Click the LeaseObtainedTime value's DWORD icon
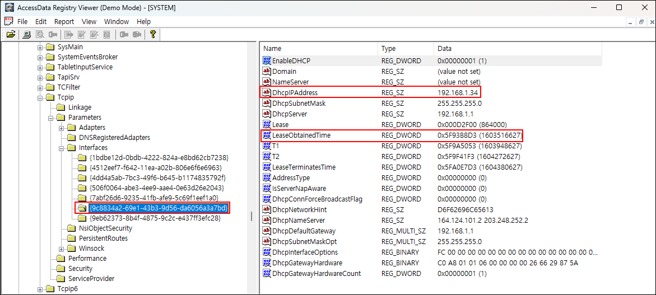 tap(267, 135)
